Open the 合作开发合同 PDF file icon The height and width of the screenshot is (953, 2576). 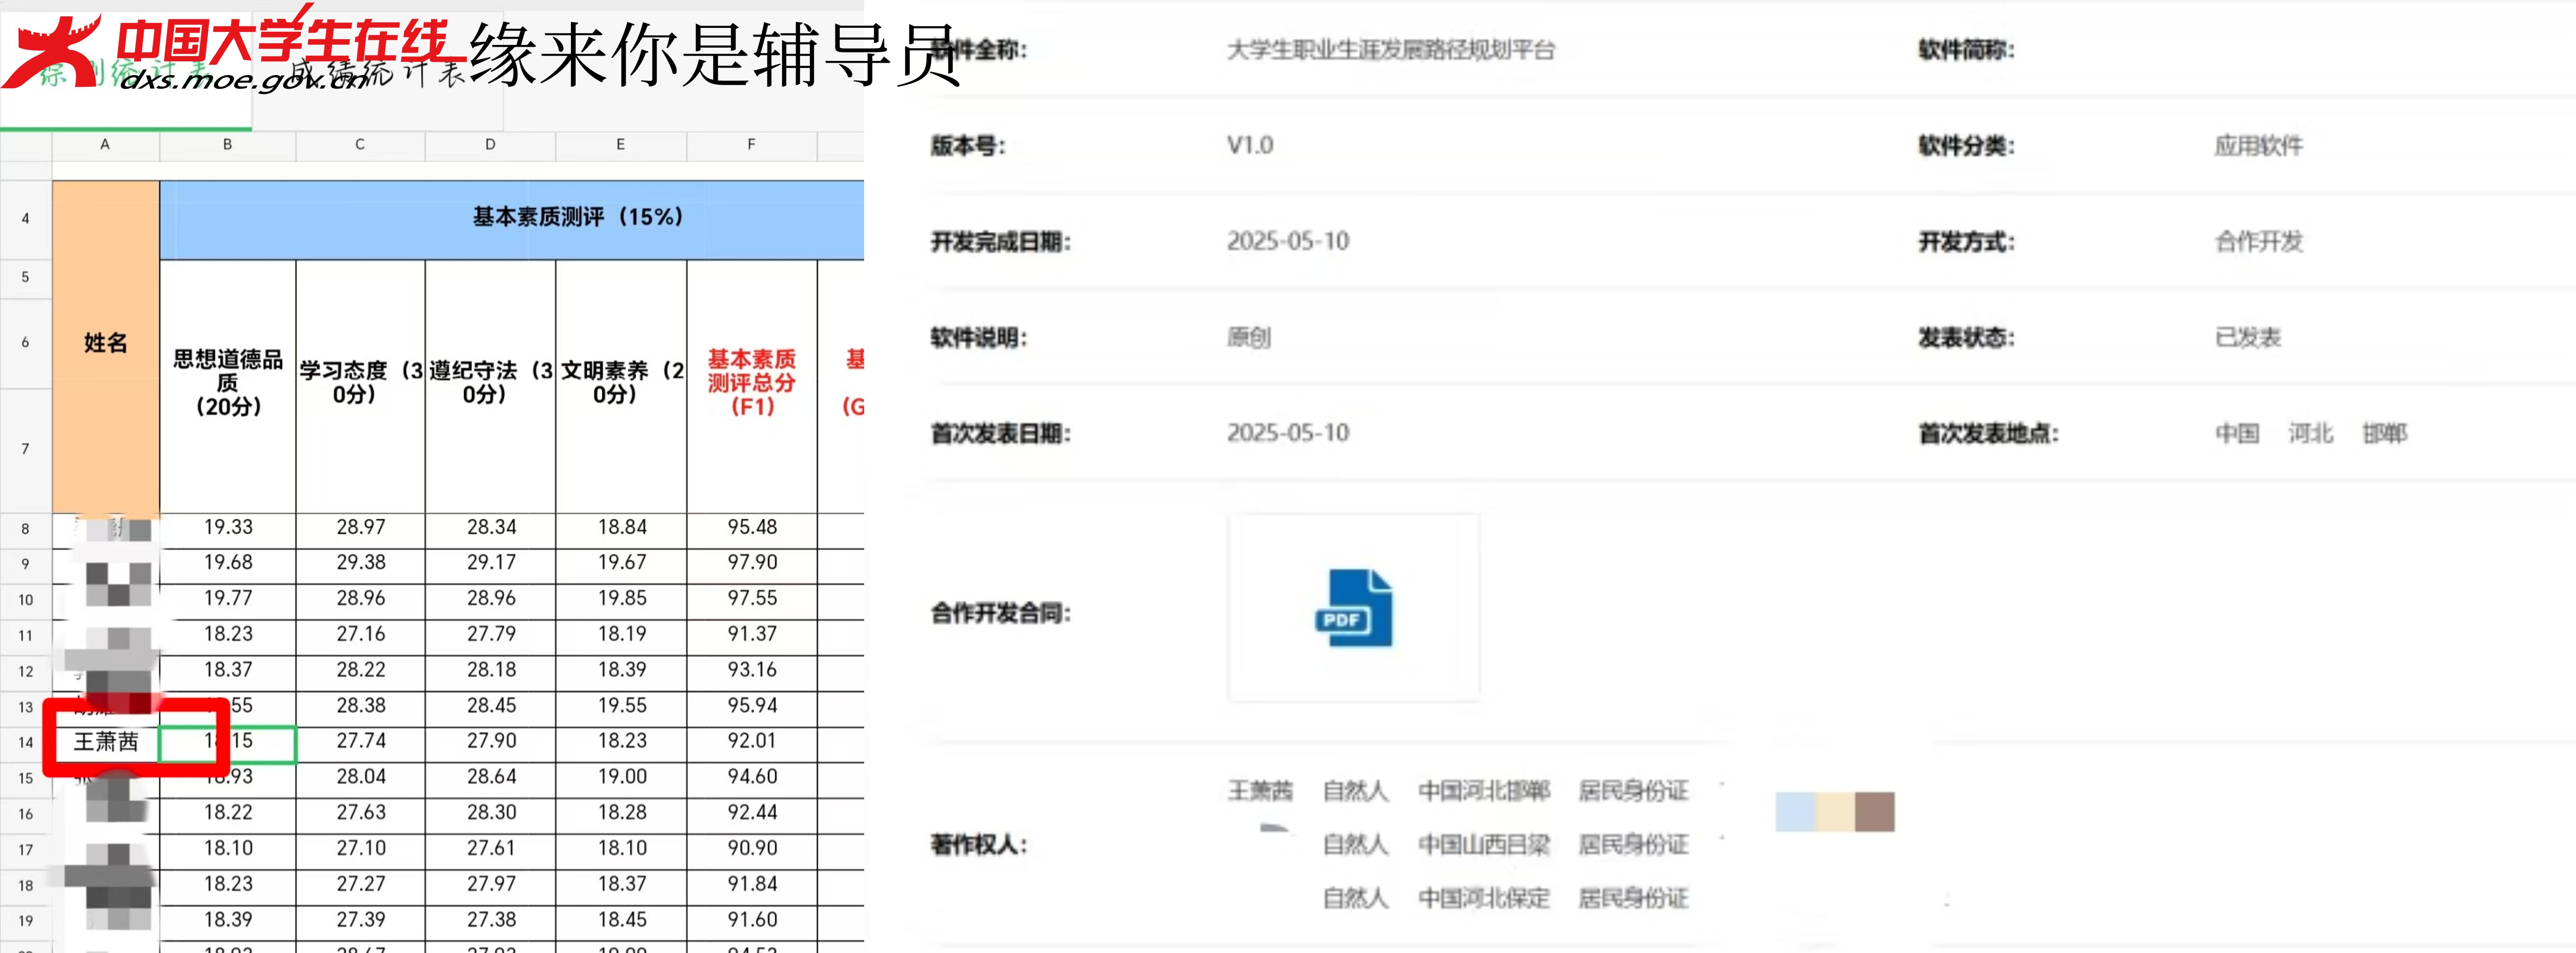(1353, 608)
